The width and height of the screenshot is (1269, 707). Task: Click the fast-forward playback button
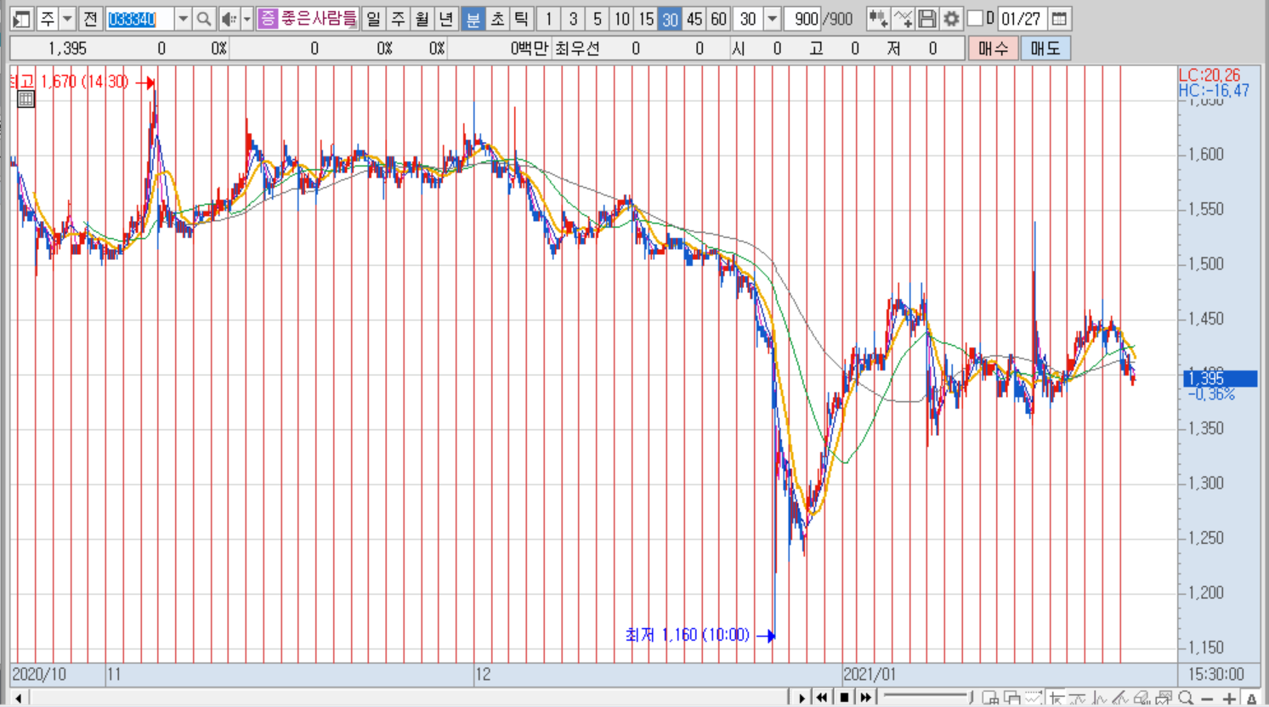(x=866, y=698)
